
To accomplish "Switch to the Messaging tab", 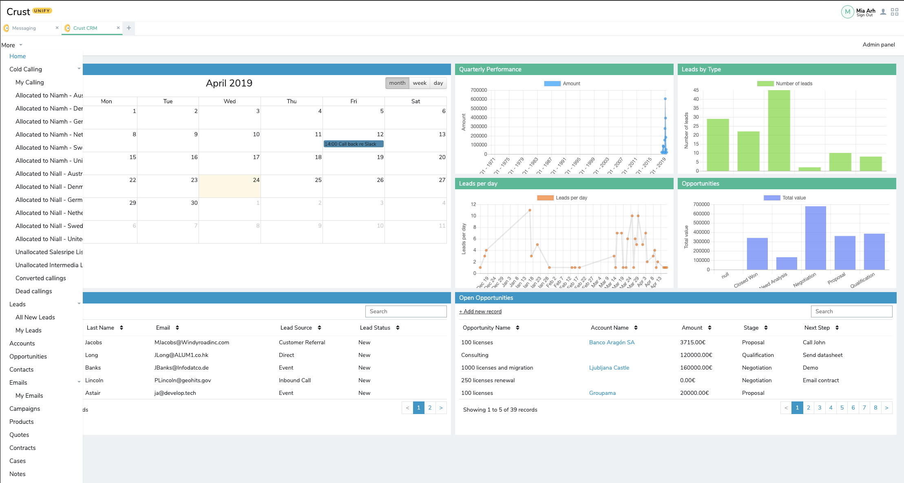I will click(x=24, y=28).
